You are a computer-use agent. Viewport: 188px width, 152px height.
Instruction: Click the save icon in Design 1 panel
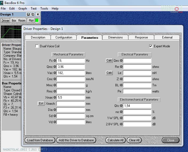coord(28,14)
